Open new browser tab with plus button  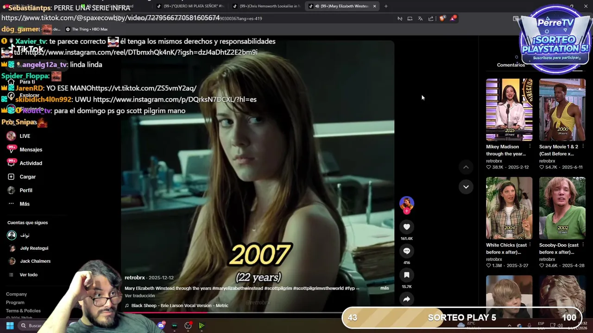click(386, 6)
